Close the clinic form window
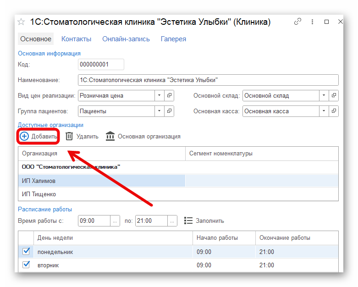 (x=340, y=22)
